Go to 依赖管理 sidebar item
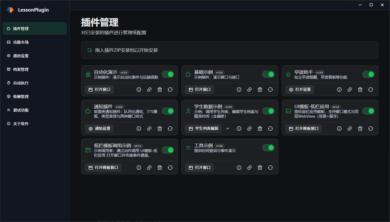 (x=21, y=97)
